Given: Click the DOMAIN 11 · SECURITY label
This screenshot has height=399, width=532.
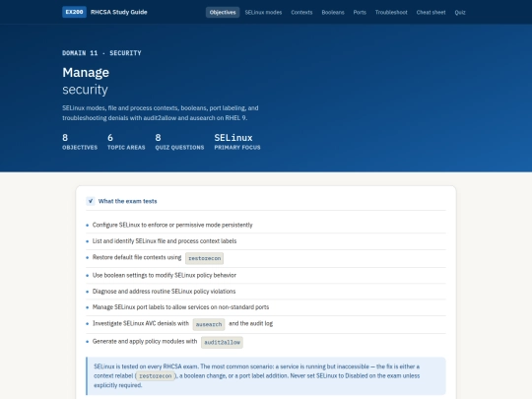Looking at the screenshot, I should point(101,53).
